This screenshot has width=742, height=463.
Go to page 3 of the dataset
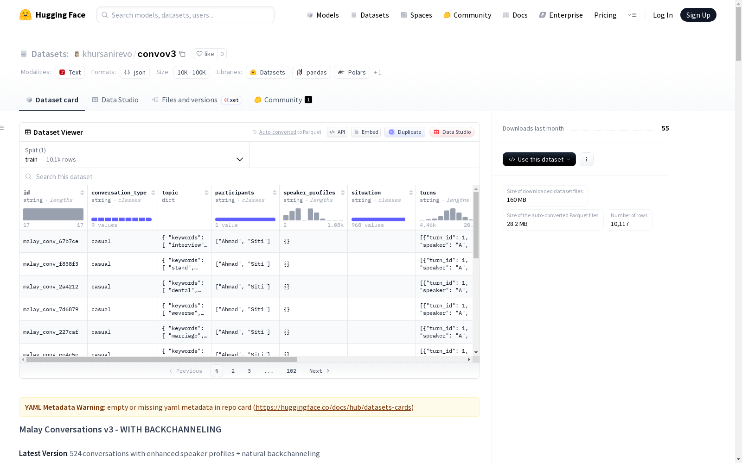(x=249, y=371)
